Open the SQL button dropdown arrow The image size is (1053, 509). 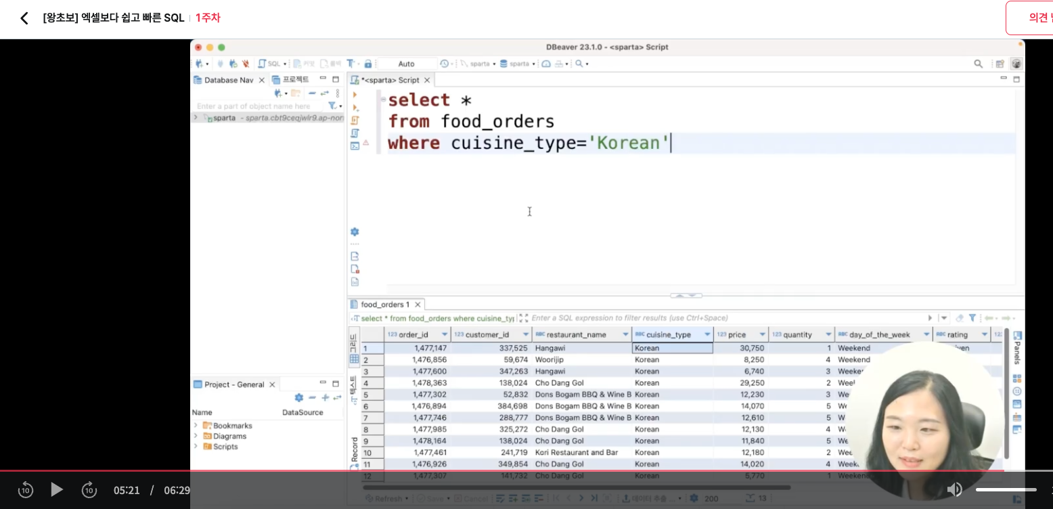(x=285, y=64)
